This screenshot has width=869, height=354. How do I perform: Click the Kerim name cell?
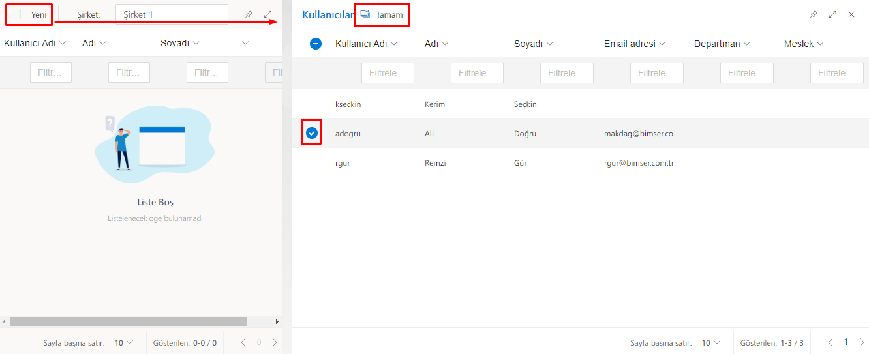(x=434, y=104)
